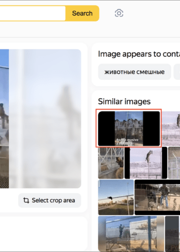Open thumbnail of man in jeans behind wire

coord(157,197)
